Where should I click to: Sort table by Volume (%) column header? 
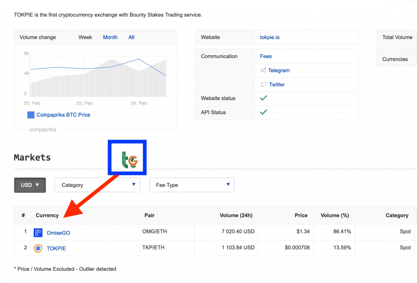335,215
